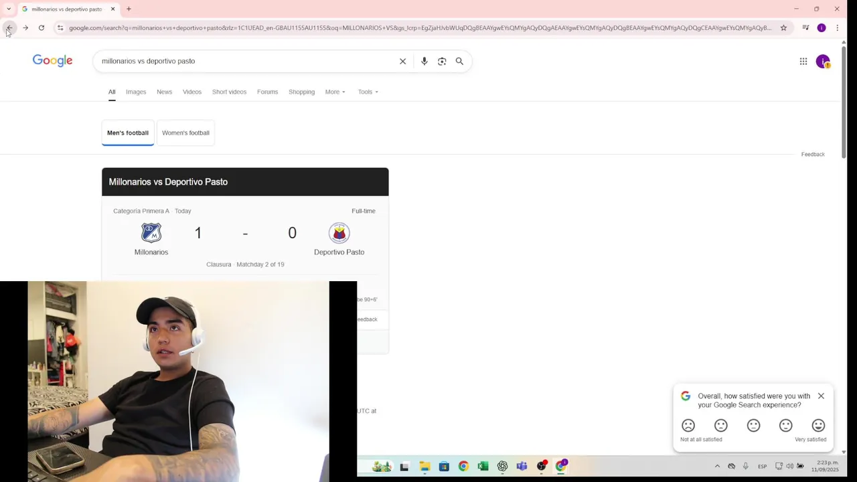Submit search with magnifier icon
This screenshot has width=857, height=482.
(x=459, y=61)
